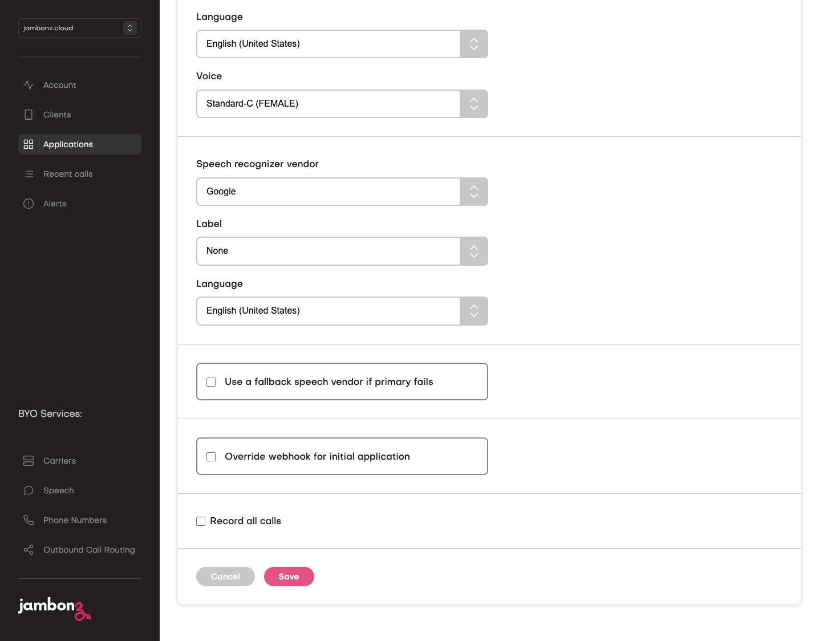Enable fallback speech vendor checkbox
The height and width of the screenshot is (641, 819).
[x=211, y=382]
